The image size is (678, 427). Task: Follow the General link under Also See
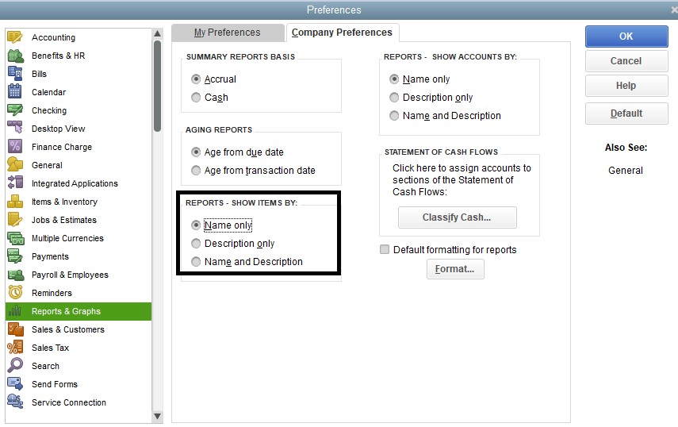[625, 171]
